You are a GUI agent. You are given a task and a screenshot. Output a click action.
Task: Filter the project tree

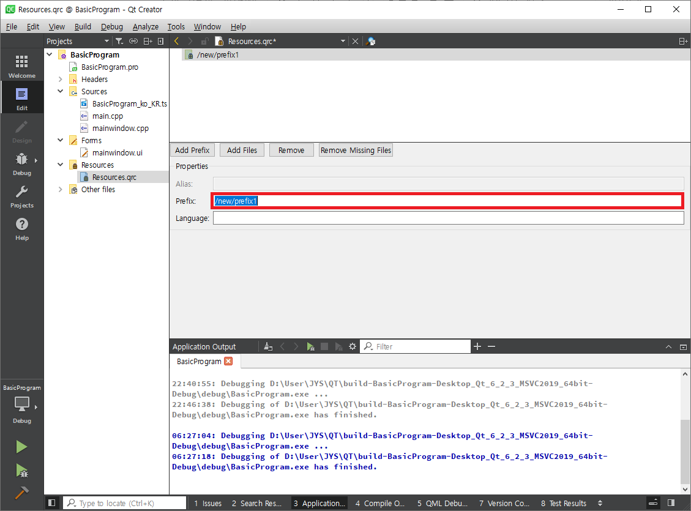(x=119, y=41)
